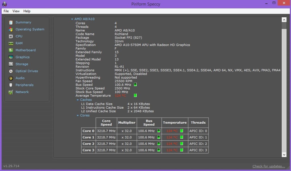The width and height of the screenshot is (291, 171).
Task: Click the Core Speed column header
Action: 106,123
